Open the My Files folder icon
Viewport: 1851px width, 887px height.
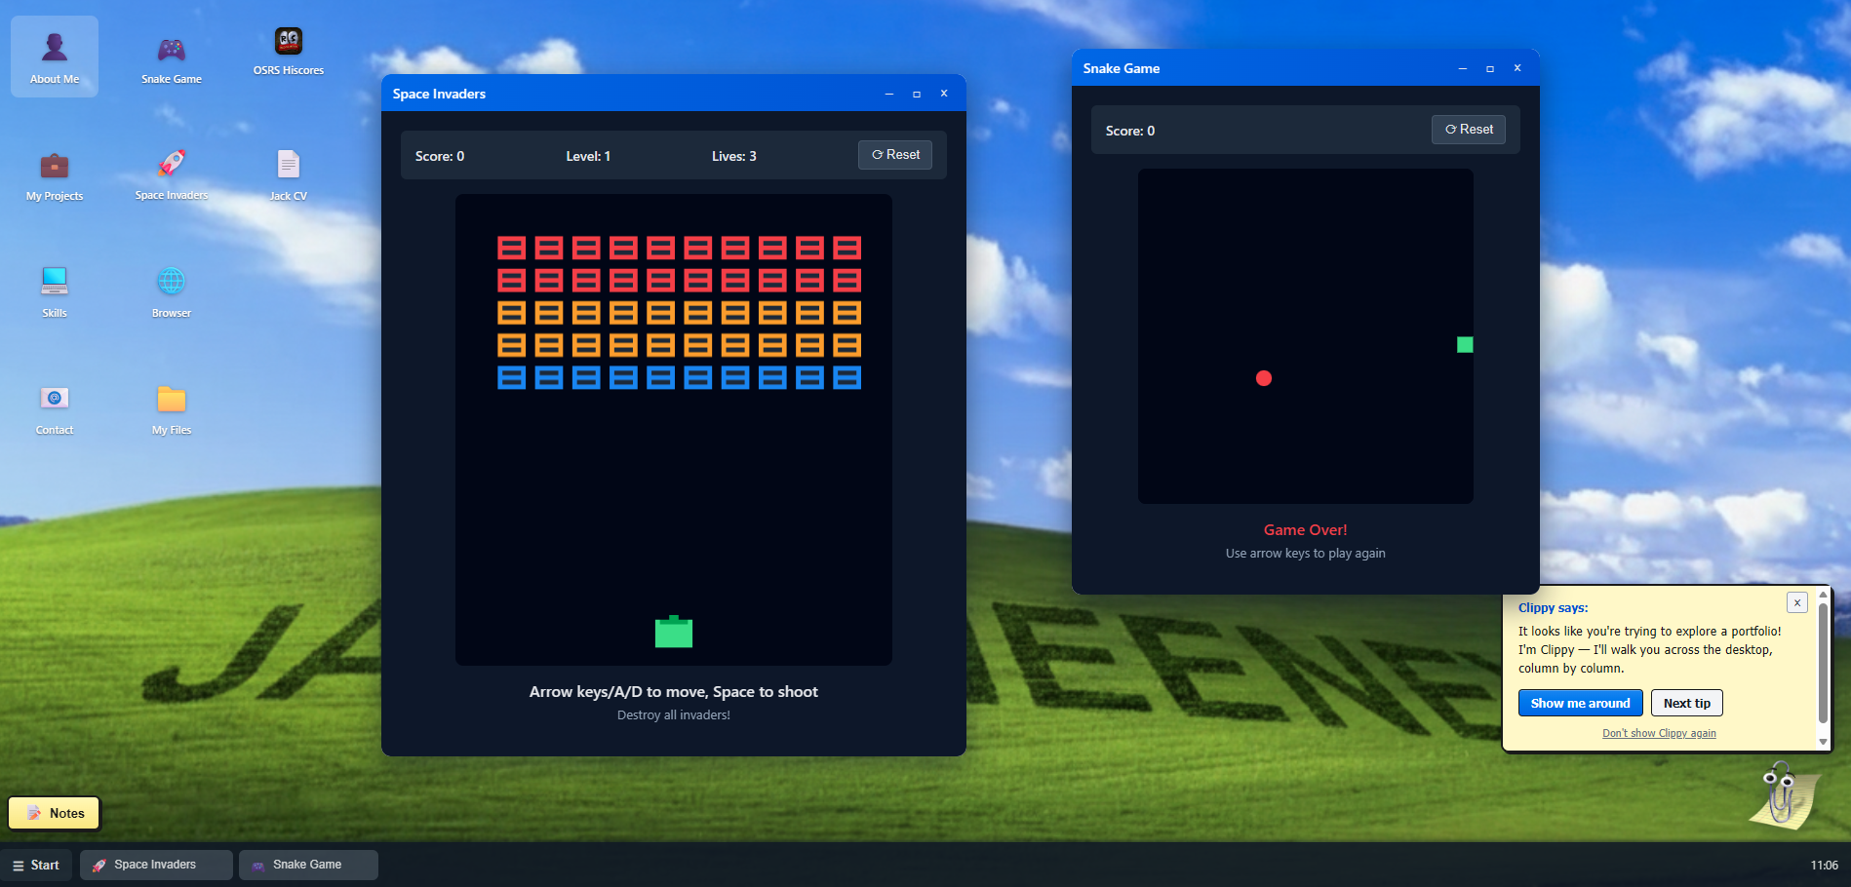172,407
